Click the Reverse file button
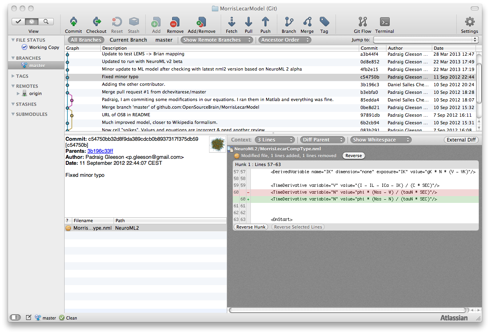This screenshot has width=490, height=334. (x=354, y=156)
